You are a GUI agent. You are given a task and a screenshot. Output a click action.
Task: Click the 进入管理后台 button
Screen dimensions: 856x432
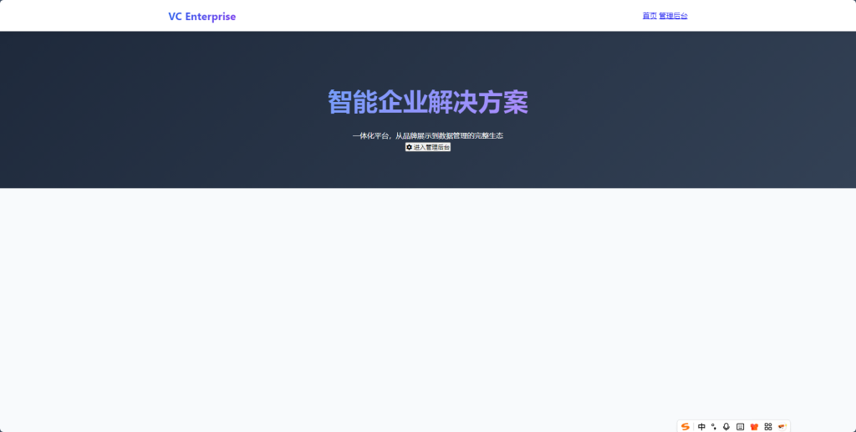pyautogui.click(x=428, y=147)
